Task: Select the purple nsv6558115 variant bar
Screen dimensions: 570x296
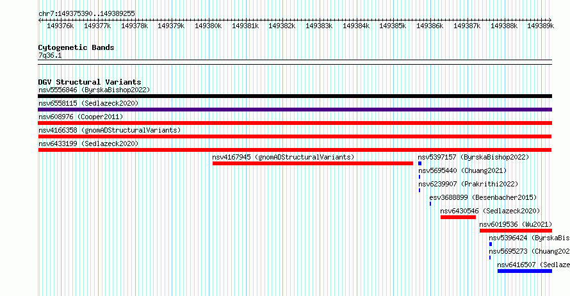Action: pos(295,110)
